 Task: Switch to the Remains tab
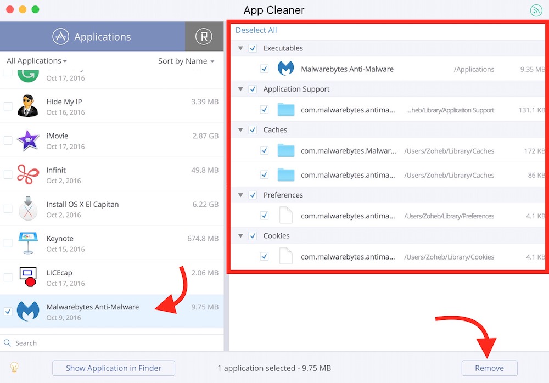pos(204,37)
